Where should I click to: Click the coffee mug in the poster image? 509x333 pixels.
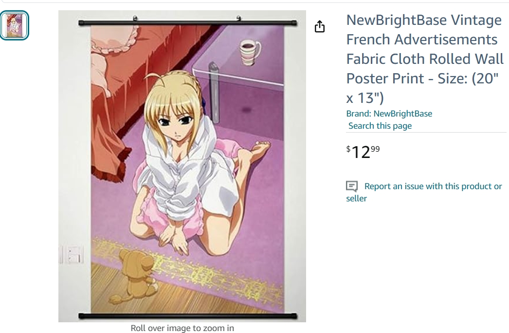(x=250, y=52)
